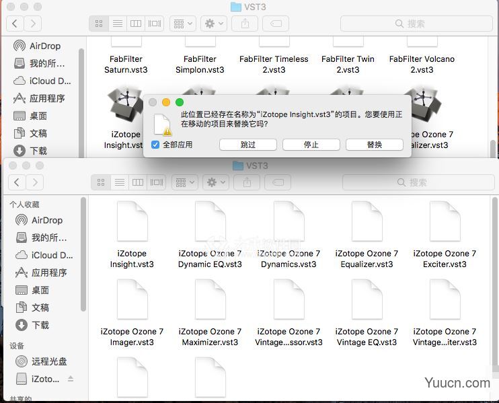Open arrange dropdown in lower window toolbar
Screen dimensions: 499x403
tap(184, 182)
